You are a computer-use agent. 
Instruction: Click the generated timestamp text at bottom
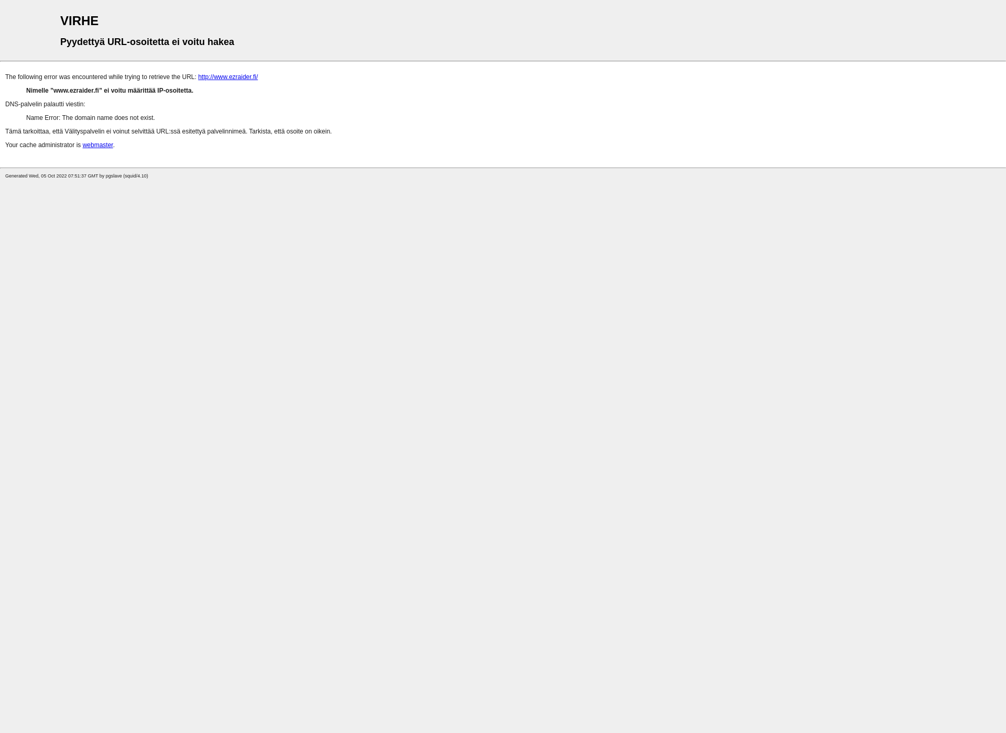tap(76, 175)
